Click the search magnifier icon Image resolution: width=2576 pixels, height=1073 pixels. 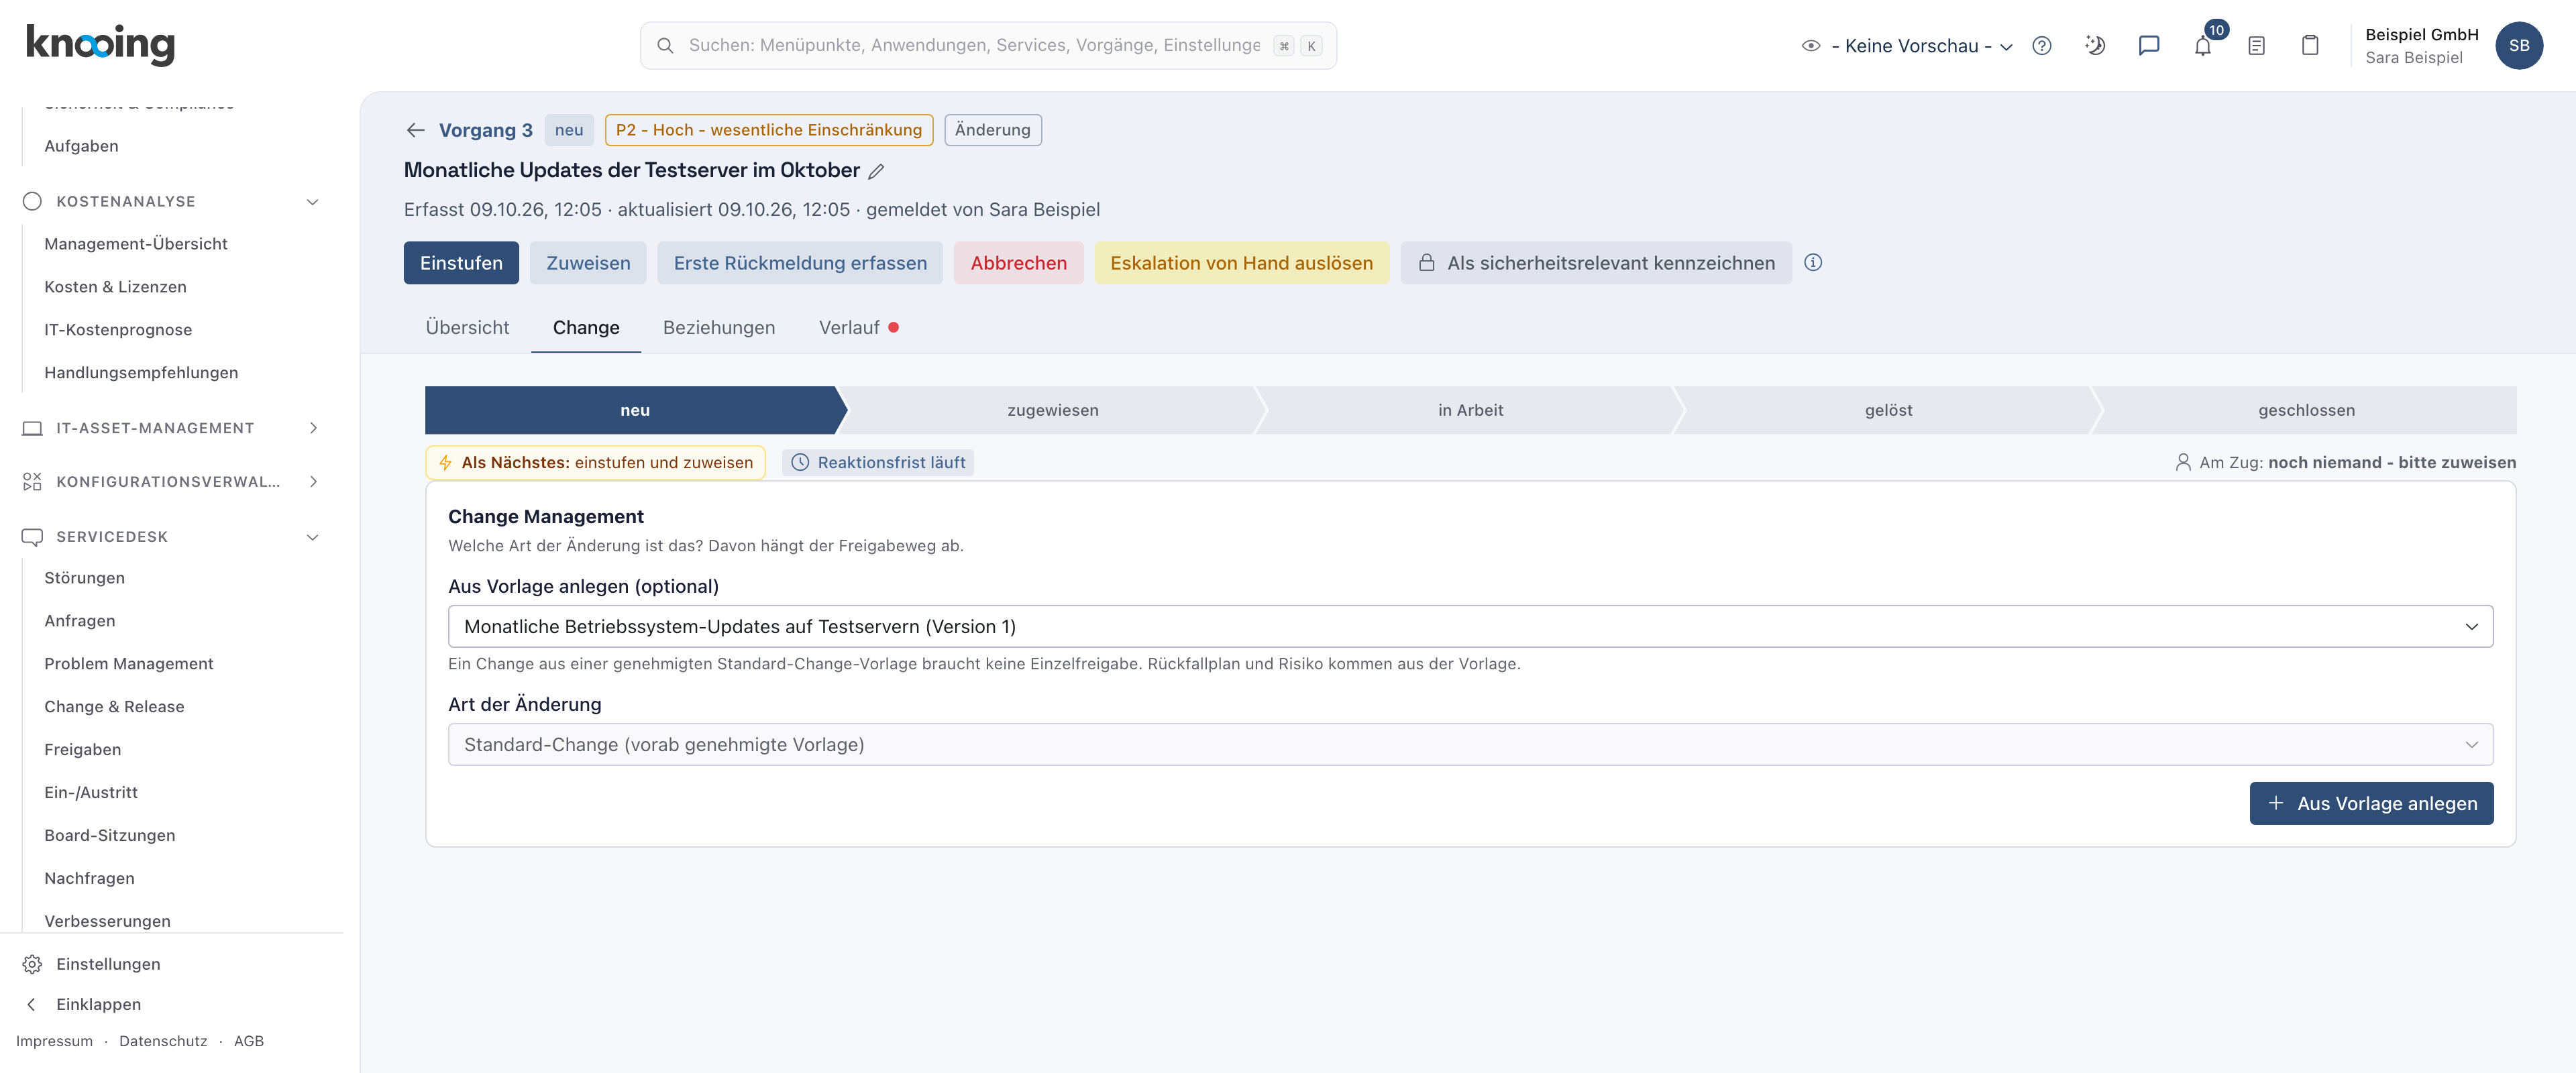665,46
